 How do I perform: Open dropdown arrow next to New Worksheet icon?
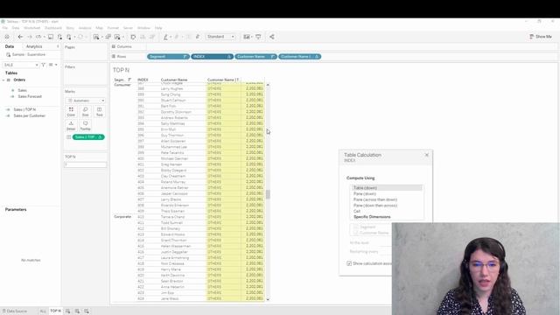tap(101, 37)
